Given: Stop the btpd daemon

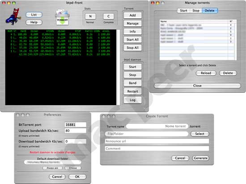Looking at the screenshot, I should (x=132, y=75).
